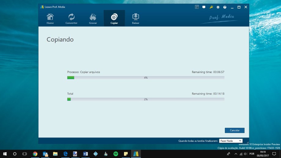Open the Windows Start menu
Viewport: 281px width, 158px height.
[x=5, y=154]
